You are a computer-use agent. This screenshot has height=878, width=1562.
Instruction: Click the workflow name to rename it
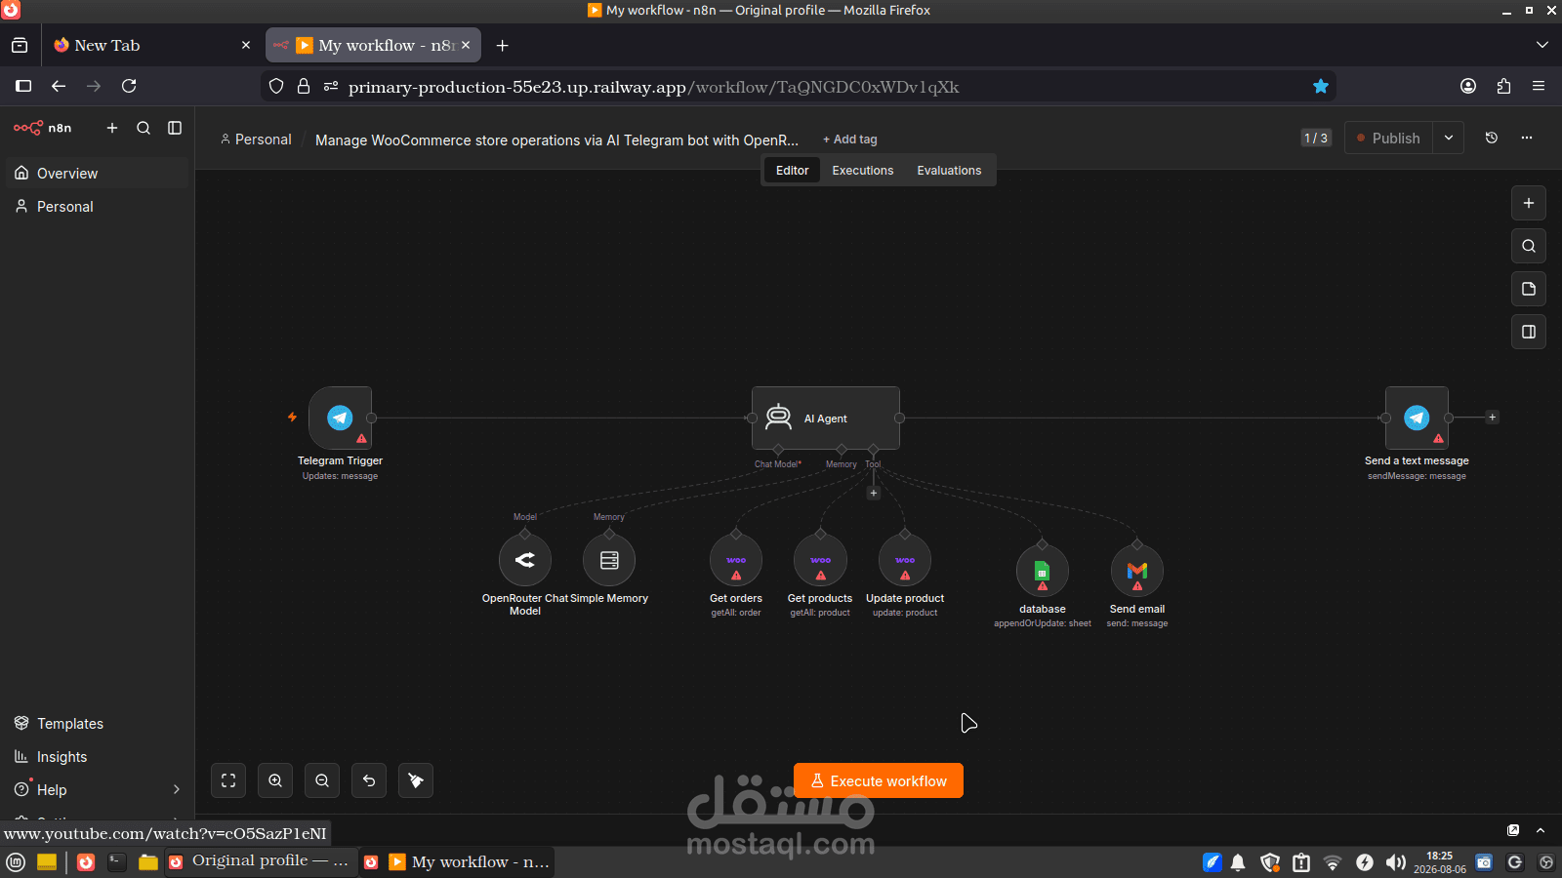[556, 140]
